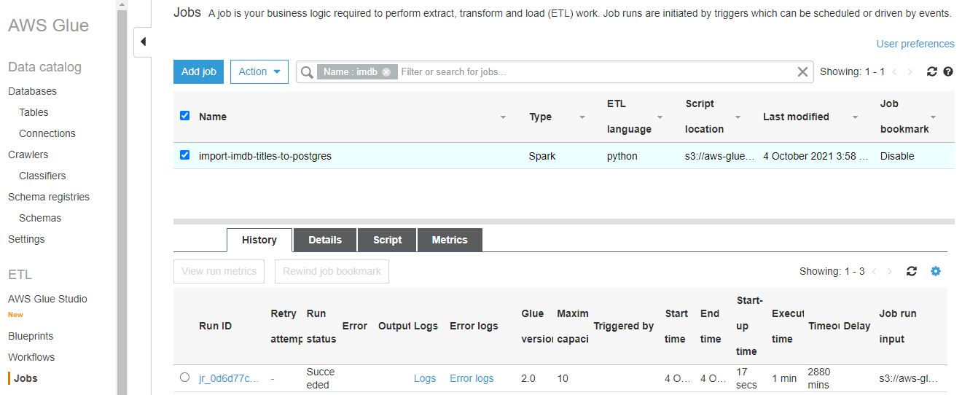Go to previous page of job runs
This screenshot has width=962, height=395.
tap(873, 271)
